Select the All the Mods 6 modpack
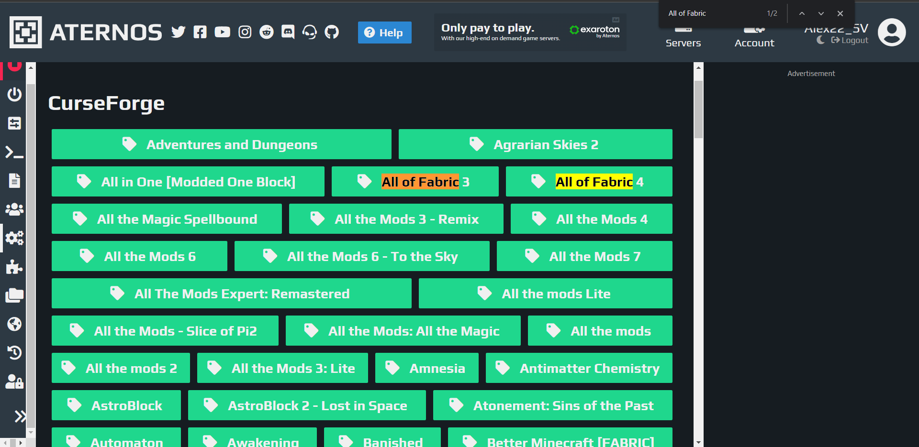Screen dimensions: 919x447 (139, 256)
